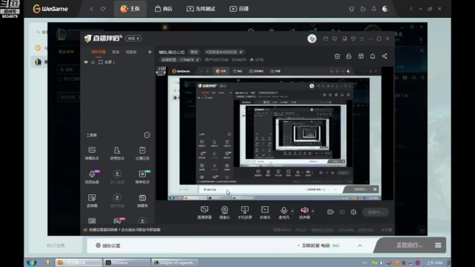
Task: Toggle visibility eye of 全屏 1 source
Action: pos(85,62)
